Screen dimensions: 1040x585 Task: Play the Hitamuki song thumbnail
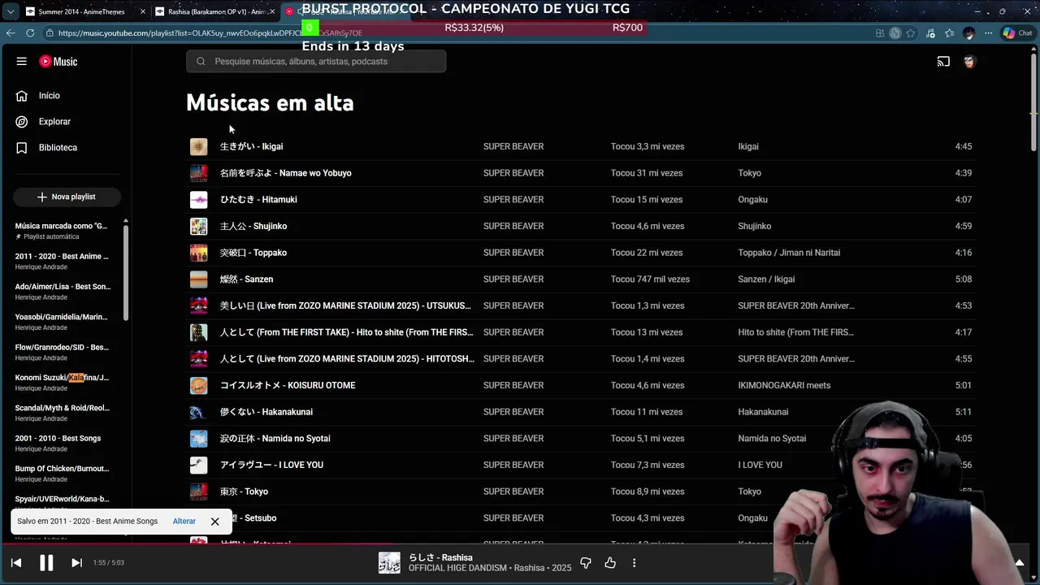[x=199, y=200]
